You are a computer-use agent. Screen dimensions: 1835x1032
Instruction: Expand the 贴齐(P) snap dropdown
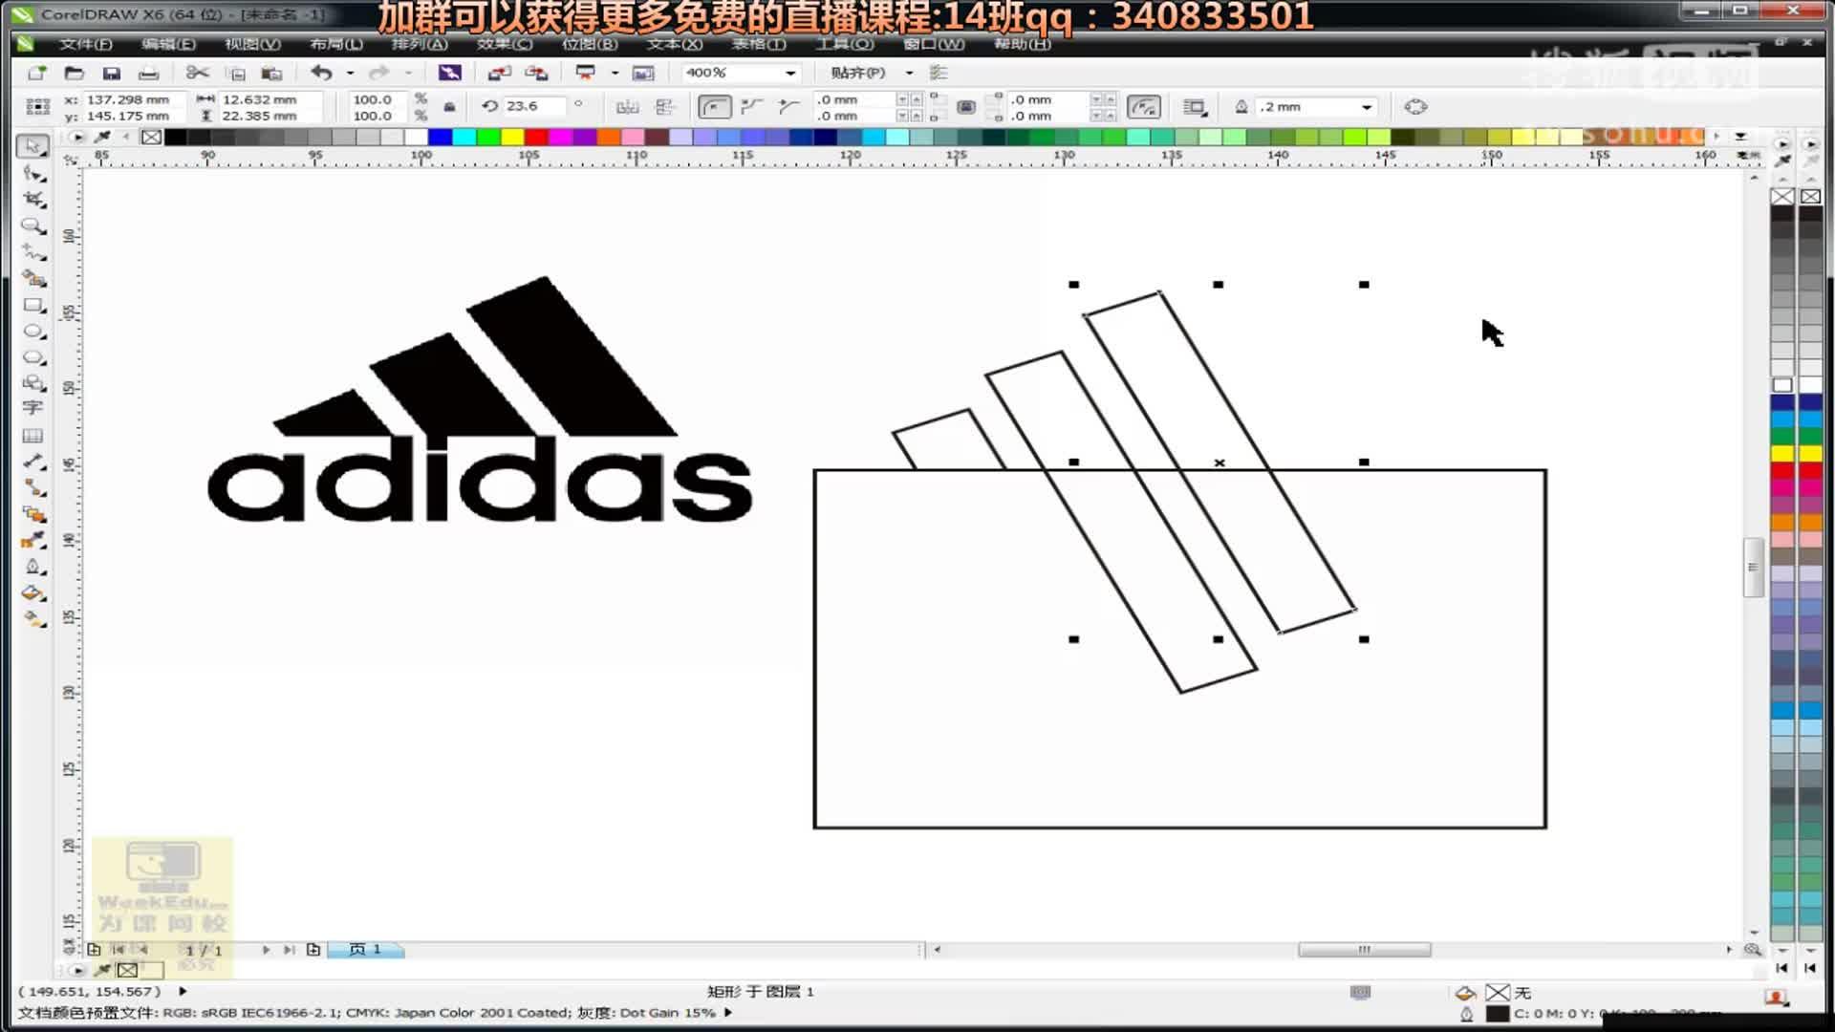tap(909, 73)
